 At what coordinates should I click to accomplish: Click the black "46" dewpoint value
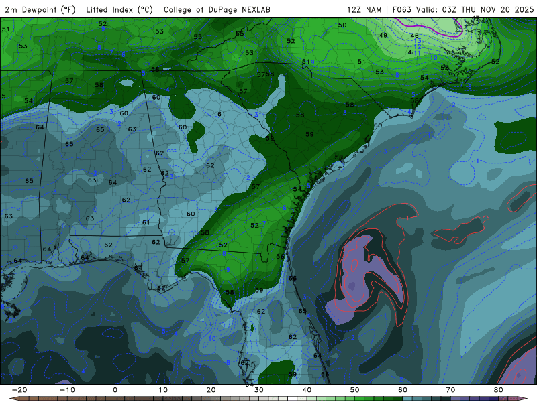414,36
